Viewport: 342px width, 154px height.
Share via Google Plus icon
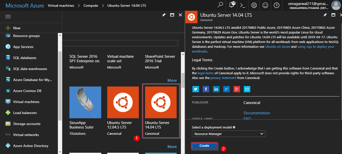(237, 89)
